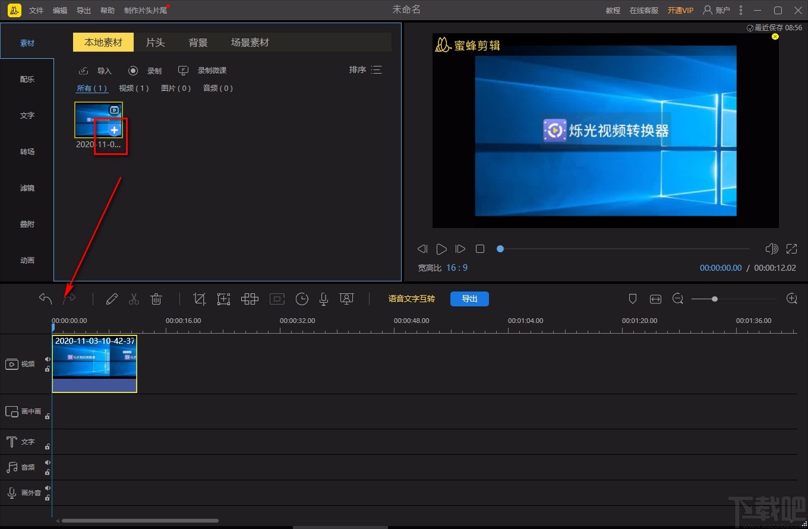
Task: Click the mosaic tool icon
Action: 250,299
